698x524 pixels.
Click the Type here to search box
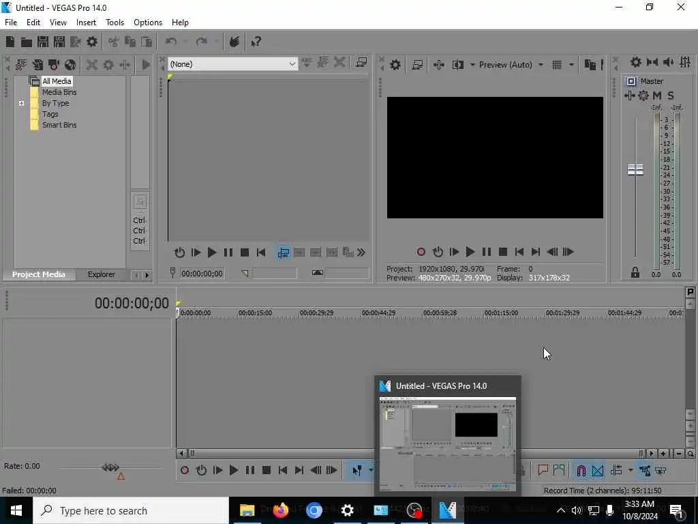131,510
